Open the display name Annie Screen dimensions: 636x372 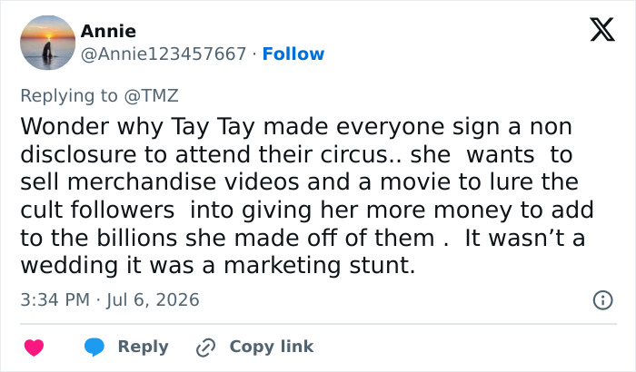(108, 31)
